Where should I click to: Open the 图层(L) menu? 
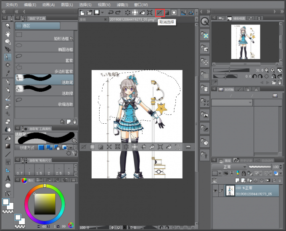[67, 5]
